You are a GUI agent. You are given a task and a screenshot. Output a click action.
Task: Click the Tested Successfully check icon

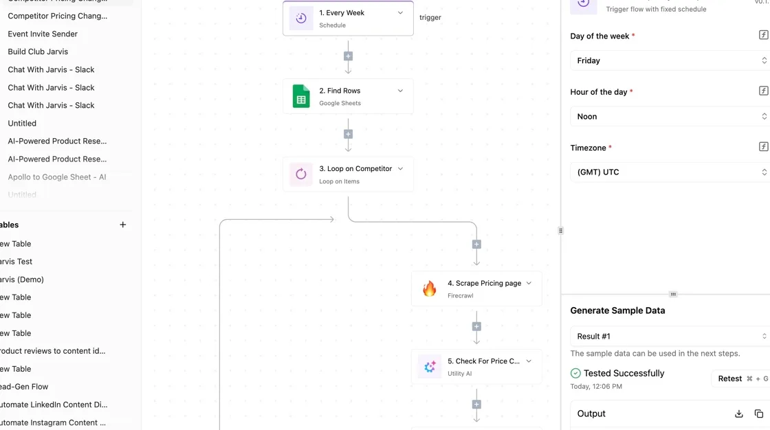575,373
